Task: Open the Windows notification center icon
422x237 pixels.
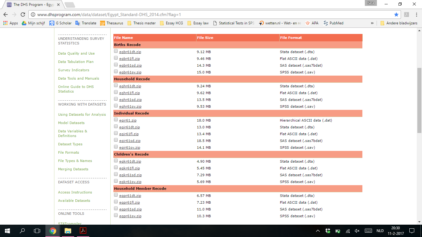Action: point(411,231)
